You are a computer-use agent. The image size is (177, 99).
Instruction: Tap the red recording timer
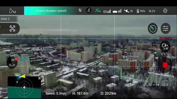click(165, 38)
